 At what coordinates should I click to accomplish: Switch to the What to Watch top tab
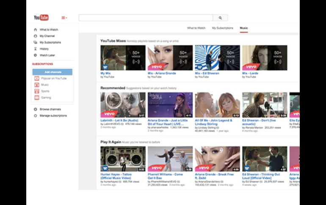tap(196, 28)
